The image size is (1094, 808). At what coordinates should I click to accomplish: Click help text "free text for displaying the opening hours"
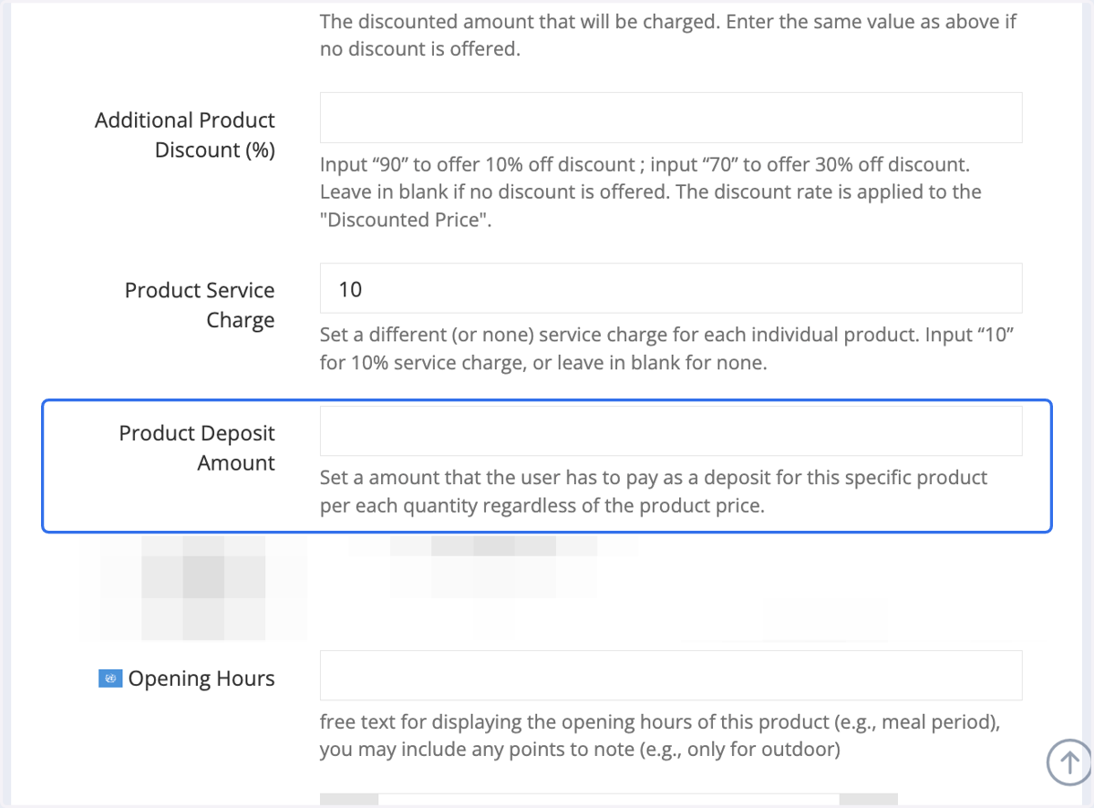point(661,736)
